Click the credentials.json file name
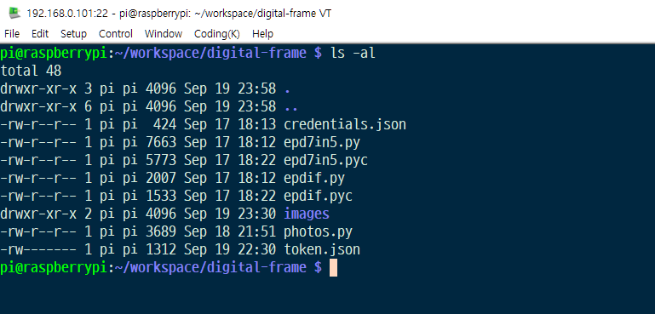 click(345, 124)
